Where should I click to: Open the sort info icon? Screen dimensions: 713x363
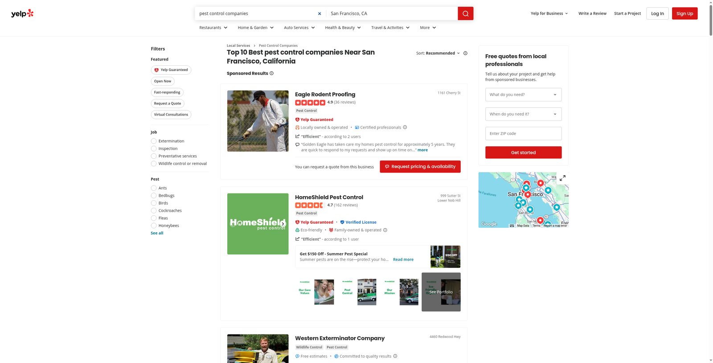pos(465,53)
